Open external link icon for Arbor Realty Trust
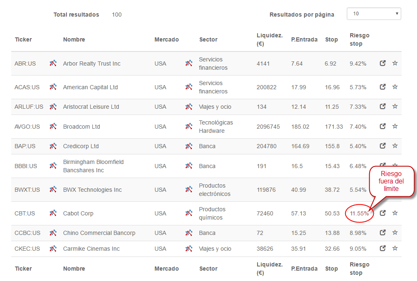The width and height of the screenshot is (417, 281). tap(383, 63)
